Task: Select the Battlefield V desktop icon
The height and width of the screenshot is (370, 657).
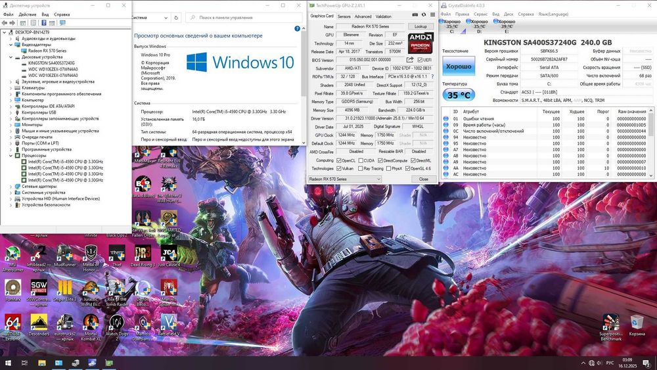Action: point(168,325)
